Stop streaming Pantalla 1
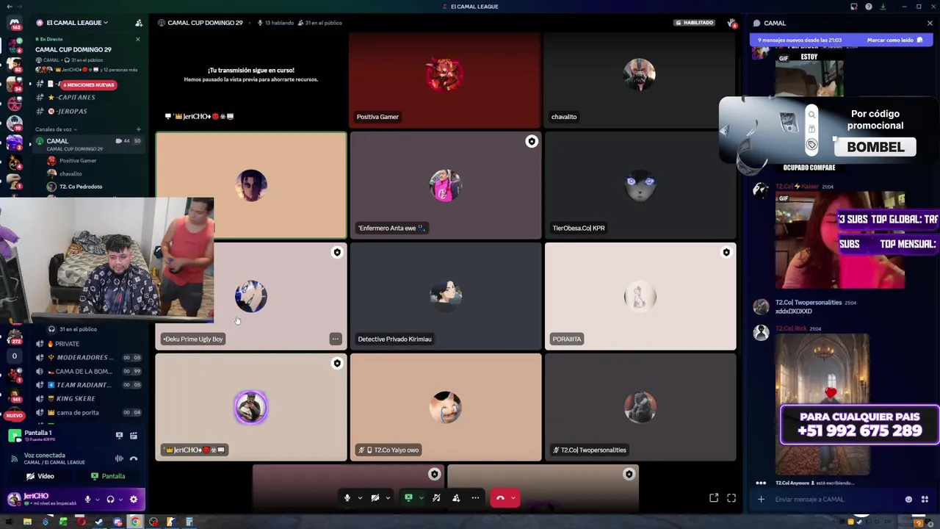940x529 pixels. 119,436
